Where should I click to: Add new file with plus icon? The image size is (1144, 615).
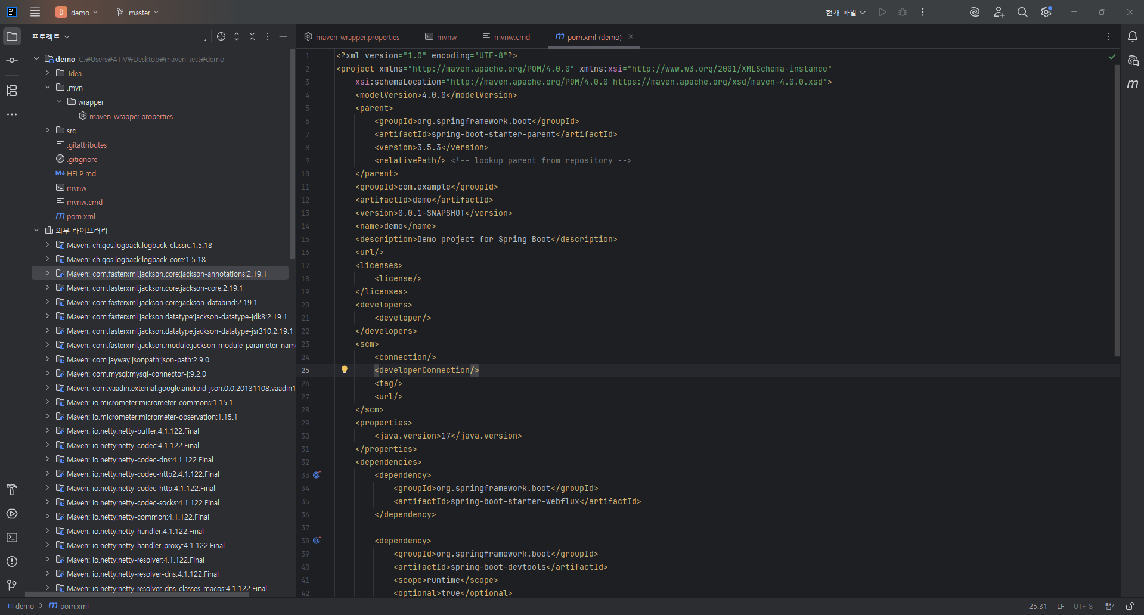(201, 36)
